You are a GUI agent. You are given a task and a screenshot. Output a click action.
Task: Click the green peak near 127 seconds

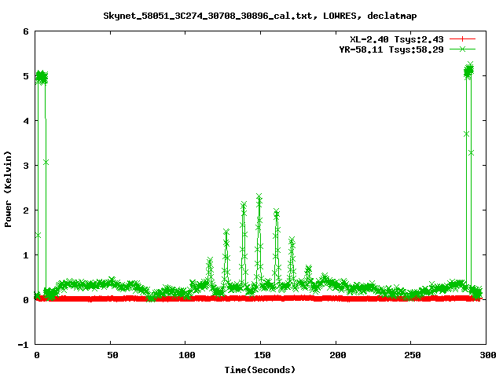tap(226, 233)
